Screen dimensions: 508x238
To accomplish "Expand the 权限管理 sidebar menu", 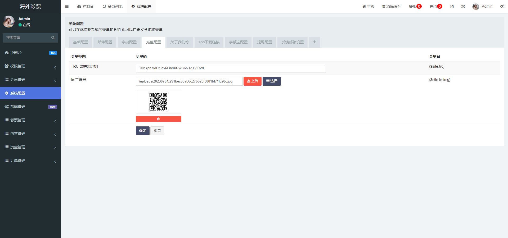I will pyautogui.click(x=30, y=66).
